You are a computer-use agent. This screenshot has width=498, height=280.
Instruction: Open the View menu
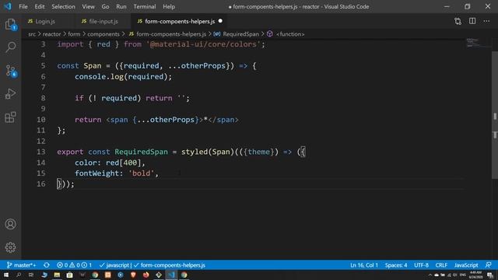click(88, 6)
